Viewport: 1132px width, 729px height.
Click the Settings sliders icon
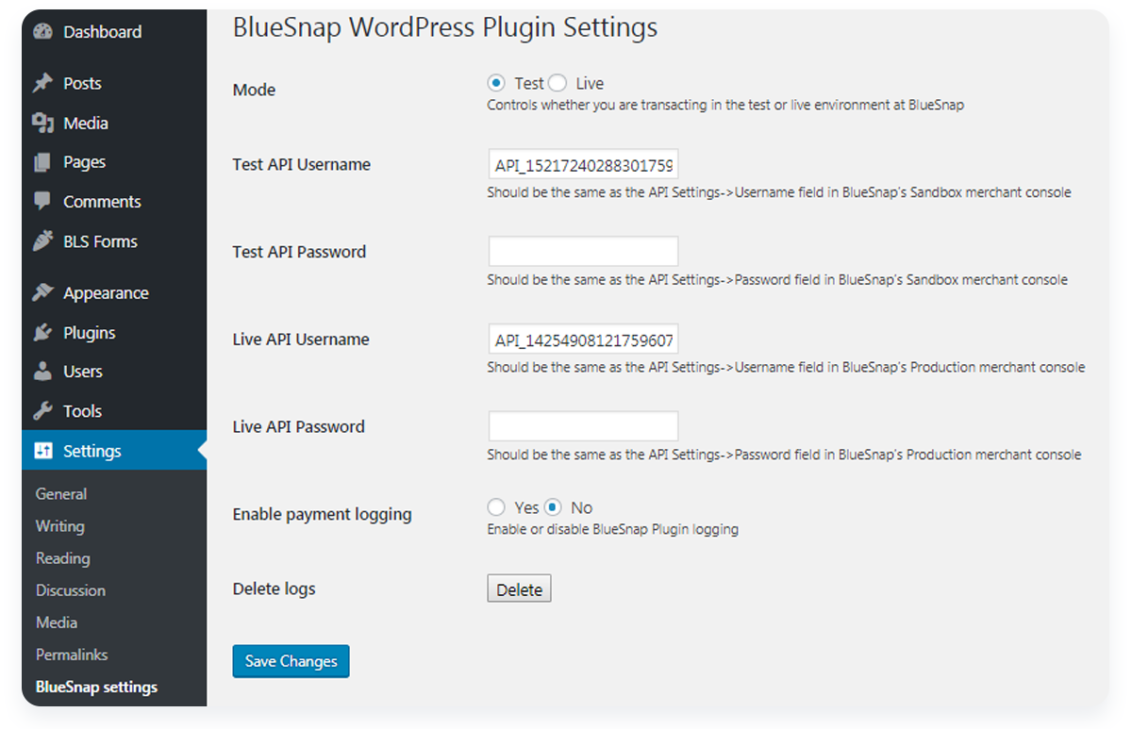42,451
